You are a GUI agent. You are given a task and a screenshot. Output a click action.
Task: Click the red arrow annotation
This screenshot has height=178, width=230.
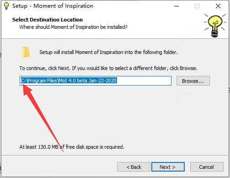pyautogui.click(x=43, y=118)
